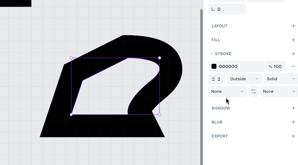Add a shadow with the Shadow plus icon
Viewport: 298px width, 165px height.
pyautogui.click(x=293, y=108)
